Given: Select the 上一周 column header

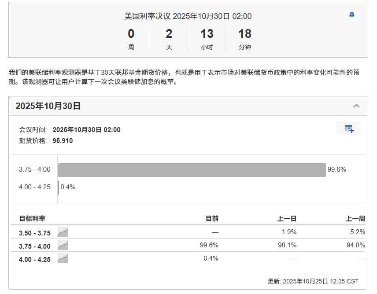Looking at the screenshot, I should click(355, 219).
